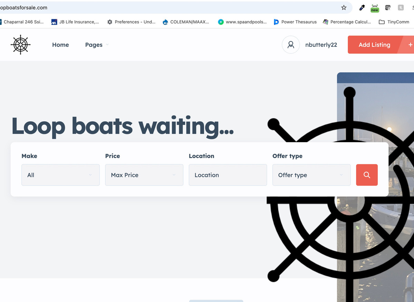Open www.spaandpools bookmark
414x302 pixels.
(243, 22)
